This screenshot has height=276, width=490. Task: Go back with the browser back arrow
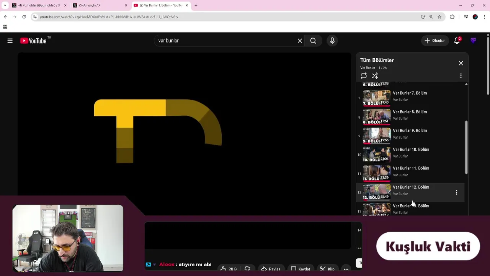pyautogui.click(x=6, y=17)
